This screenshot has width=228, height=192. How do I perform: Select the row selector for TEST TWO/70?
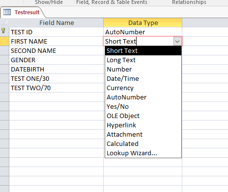click(4, 88)
